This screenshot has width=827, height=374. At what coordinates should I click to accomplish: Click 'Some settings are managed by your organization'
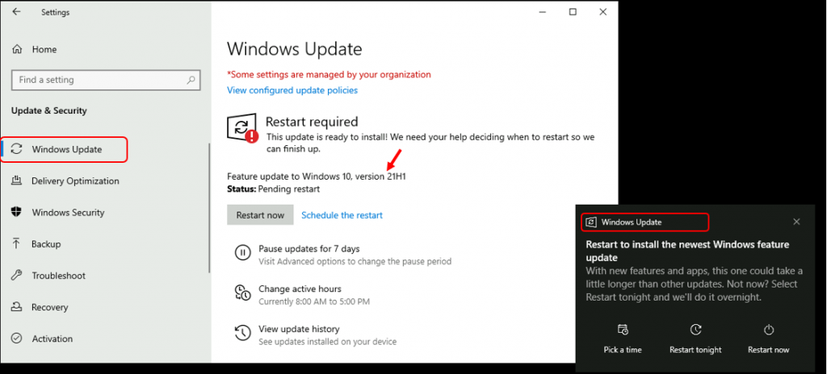click(330, 74)
